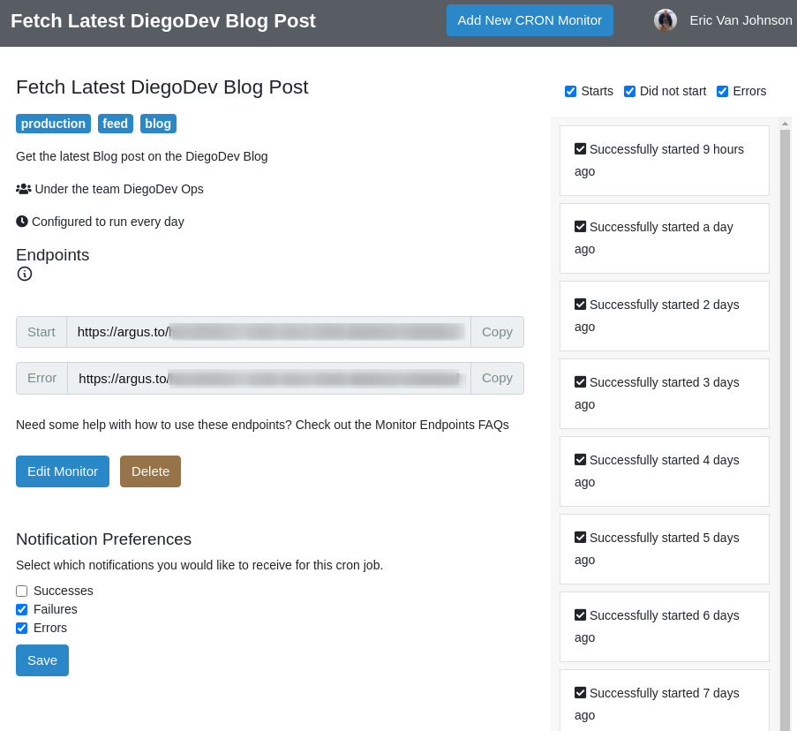Delete this monitor
This screenshot has height=731, width=797.
tap(150, 471)
